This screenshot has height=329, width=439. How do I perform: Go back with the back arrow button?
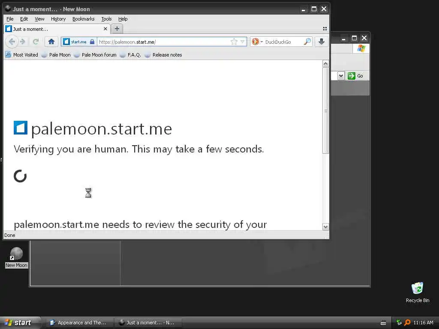coord(12,42)
